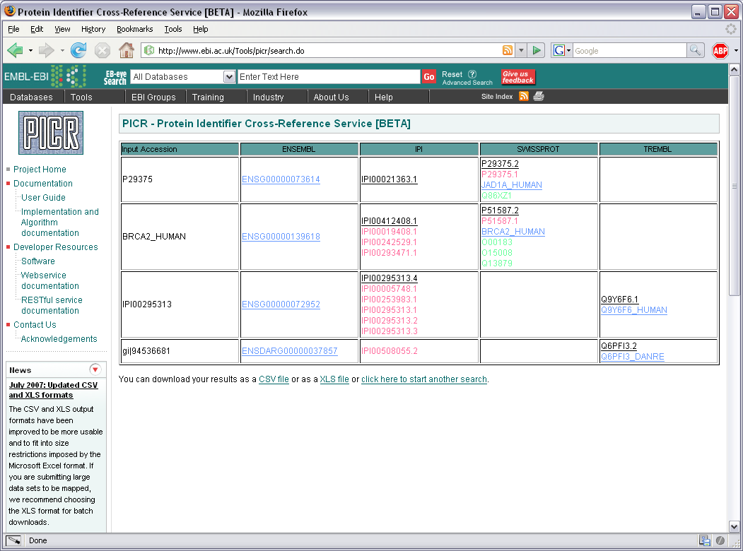Click the PICR logo image
The width and height of the screenshot is (743, 551).
(51, 133)
